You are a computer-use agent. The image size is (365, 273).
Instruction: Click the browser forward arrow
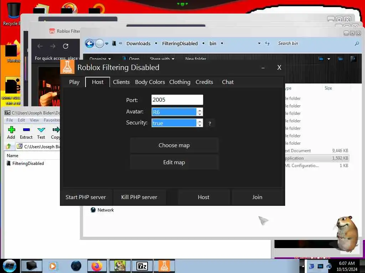pos(53,46)
